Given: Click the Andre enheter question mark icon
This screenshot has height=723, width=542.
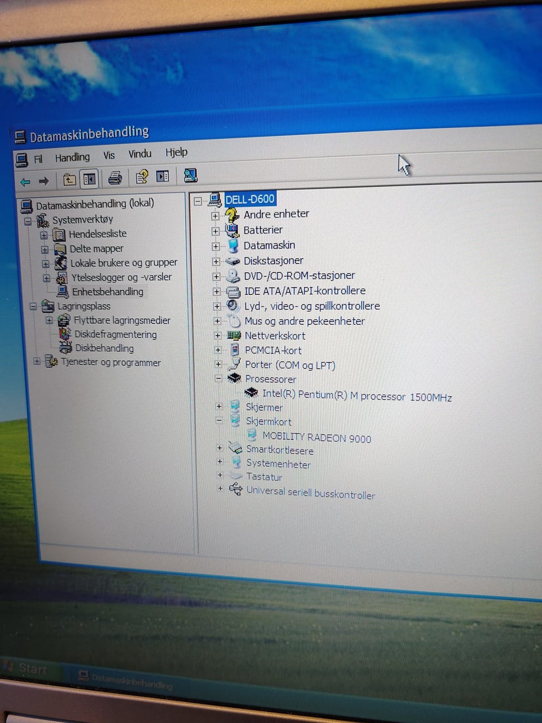Looking at the screenshot, I should 232,215.
